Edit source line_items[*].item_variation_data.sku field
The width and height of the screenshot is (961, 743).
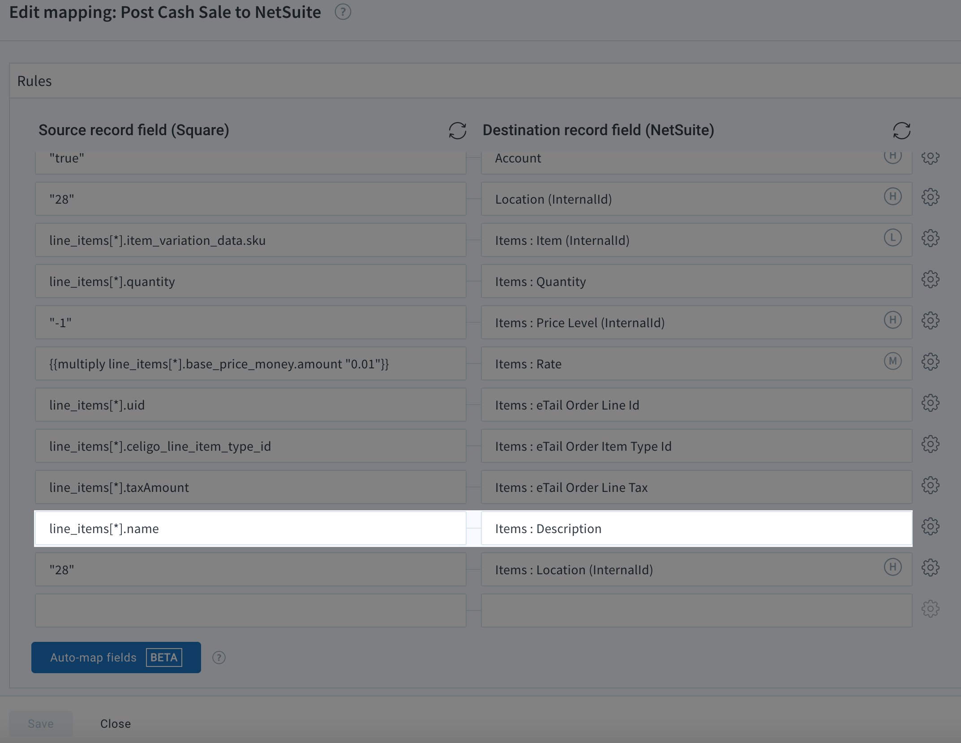coord(251,240)
